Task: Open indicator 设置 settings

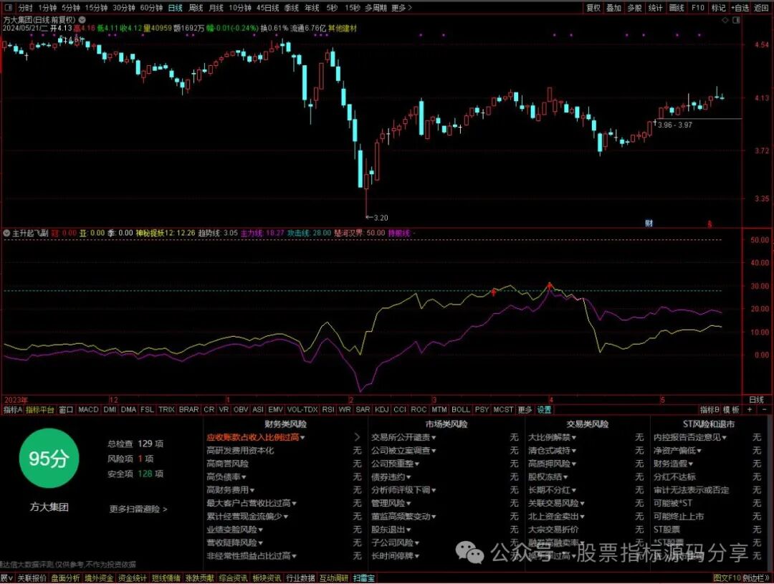Action: coord(544,410)
